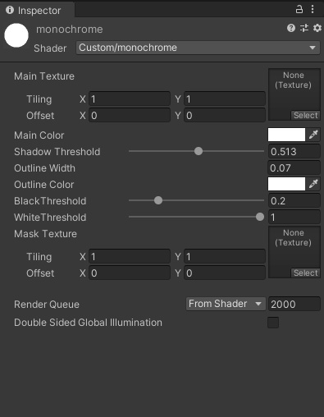The height and width of the screenshot is (417, 324).
Task: Click the Mask Texture label
Action: click(45, 234)
